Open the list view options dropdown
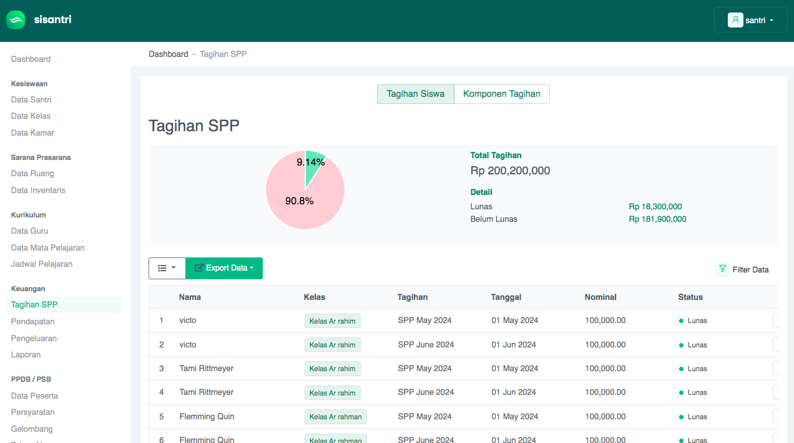The width and height of the screenshot is (794, 443). click(x=167, y=268)
